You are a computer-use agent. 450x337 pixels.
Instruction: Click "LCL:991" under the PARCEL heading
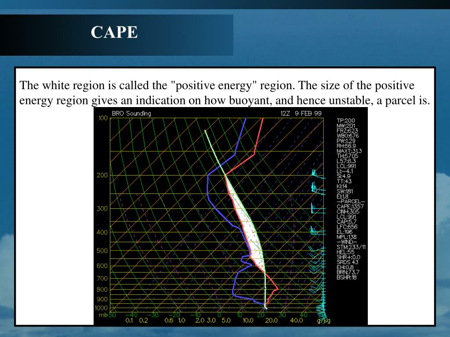tap(346, 217)
